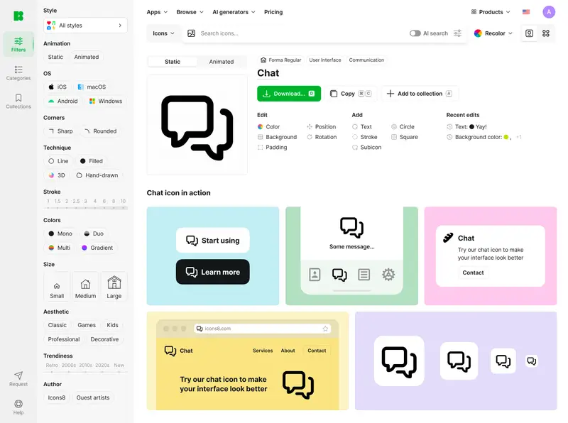Image resolution: width=568 pixels, height=423 pixels.
Task: Select the Gradient color option
Action: 97,248
